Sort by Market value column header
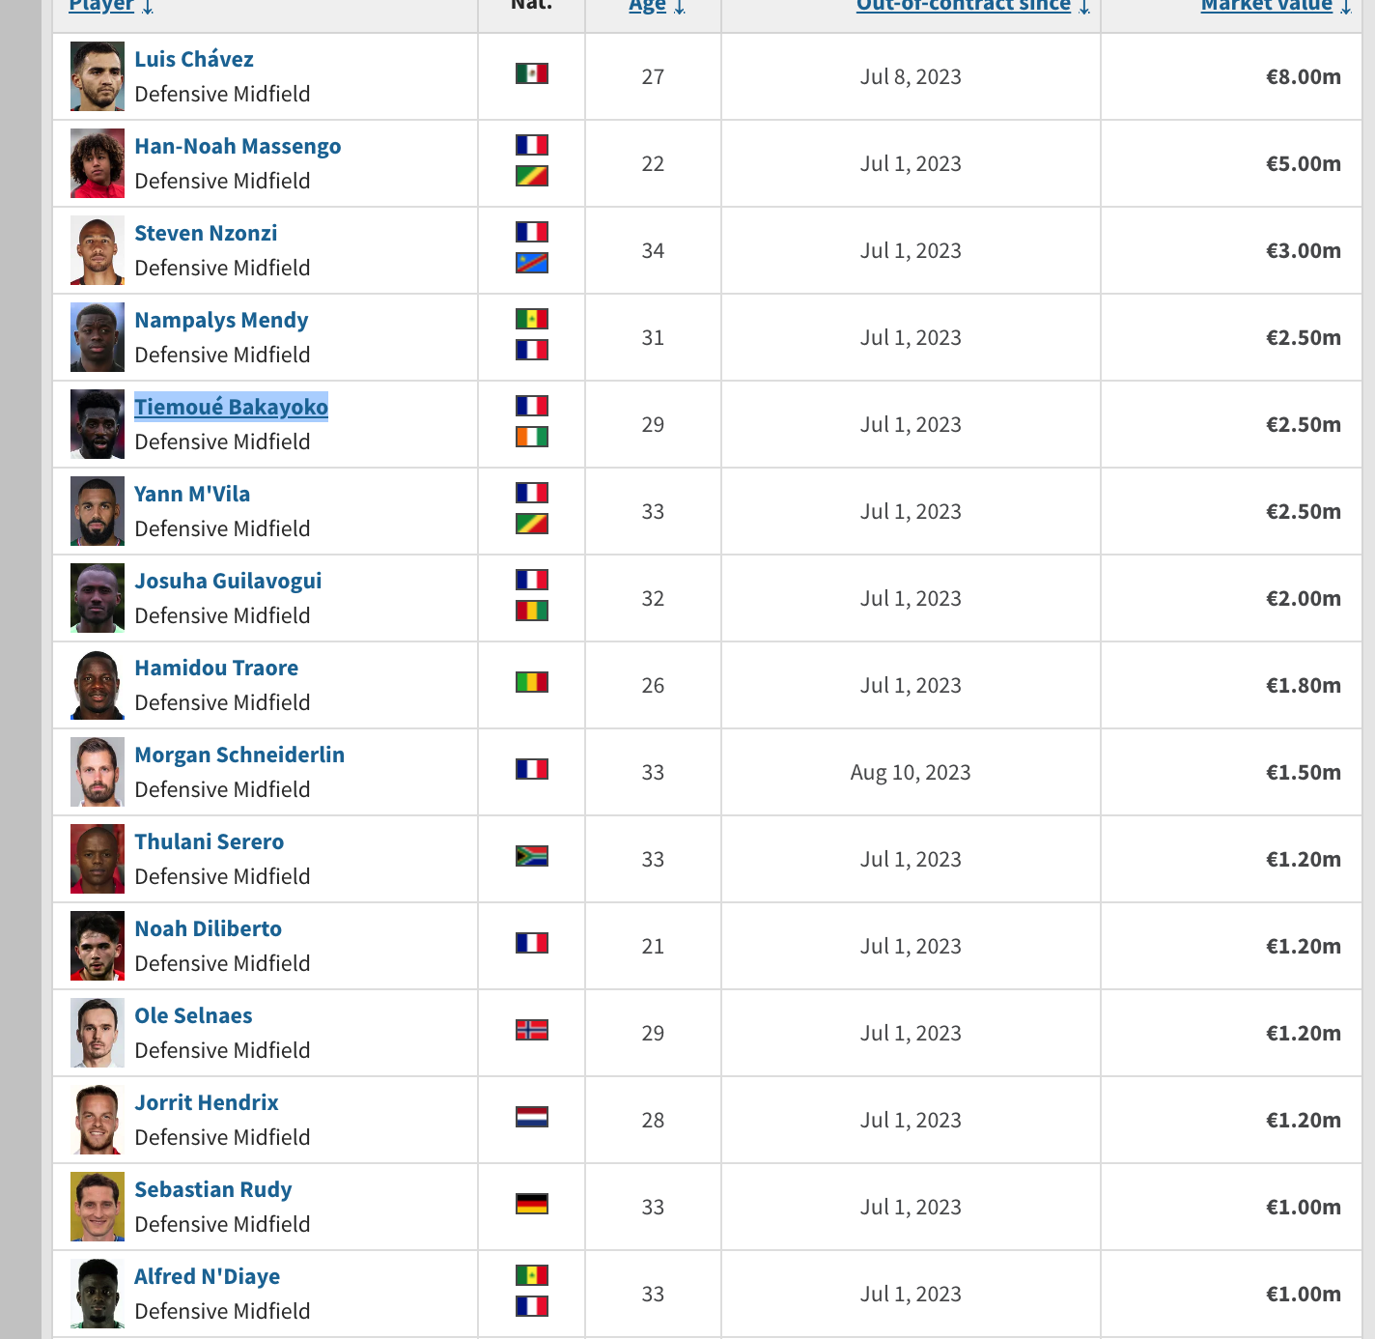 point(1266,6)
